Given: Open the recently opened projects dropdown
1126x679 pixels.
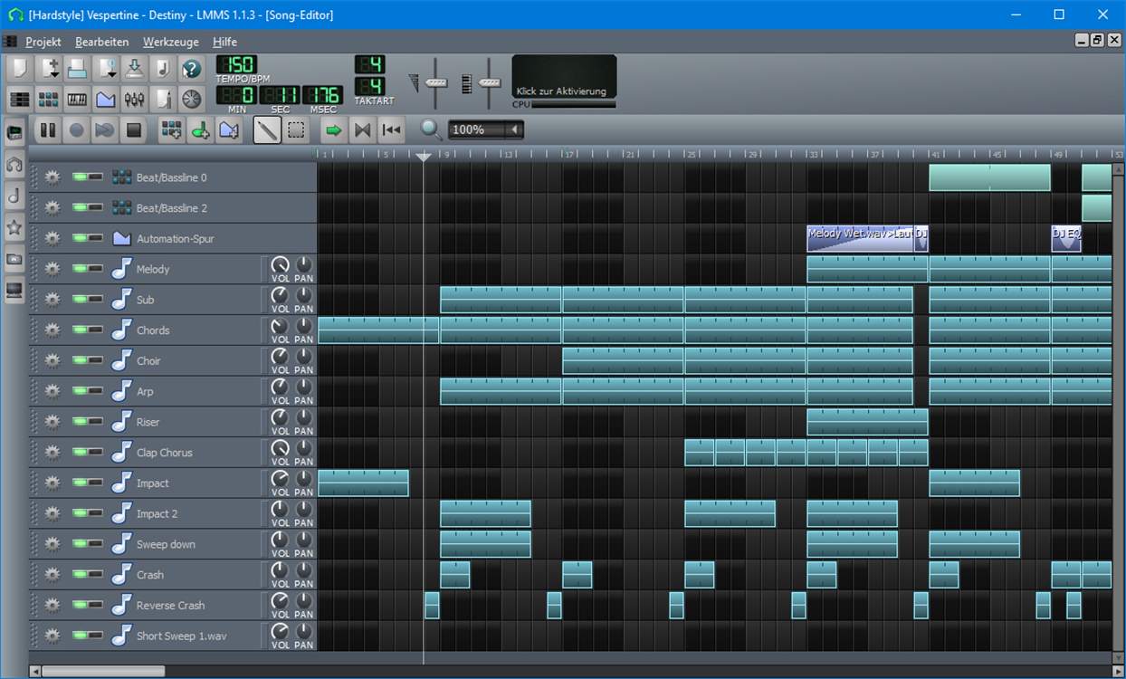Looking at the screenshot, I should click(106, 69).
